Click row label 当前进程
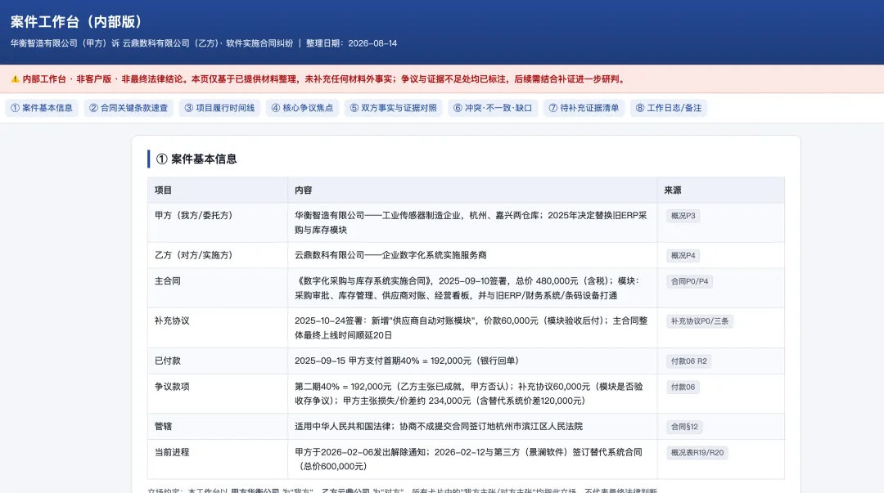This screenshot has width=884, height=493. 172,452
